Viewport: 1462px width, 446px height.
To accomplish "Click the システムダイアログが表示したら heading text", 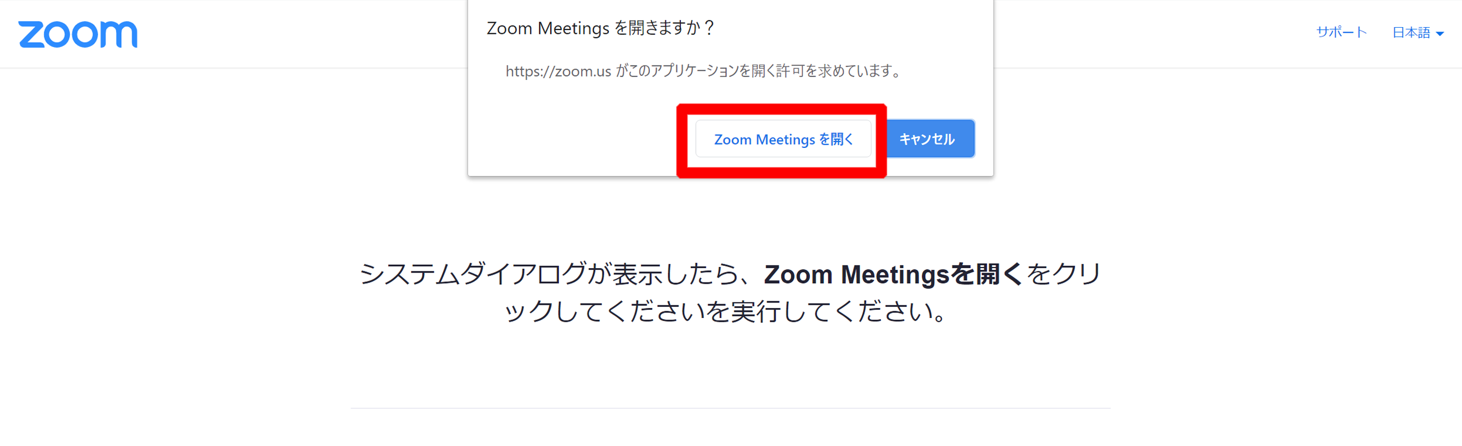I will [549, 274].
